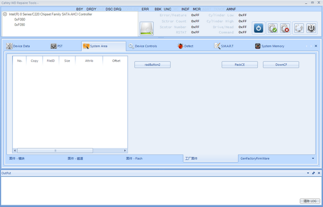Open the 固件 - 磁道 bottom tab
The width and height of the screenshot is (323, 207).
tap(75, 159)
